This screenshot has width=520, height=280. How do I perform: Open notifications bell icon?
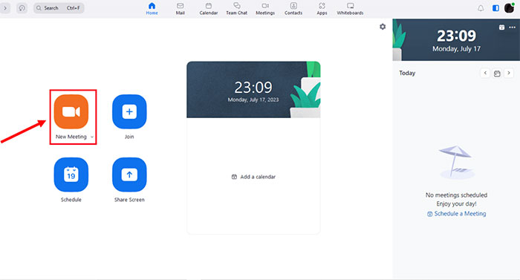coord(481,8)
